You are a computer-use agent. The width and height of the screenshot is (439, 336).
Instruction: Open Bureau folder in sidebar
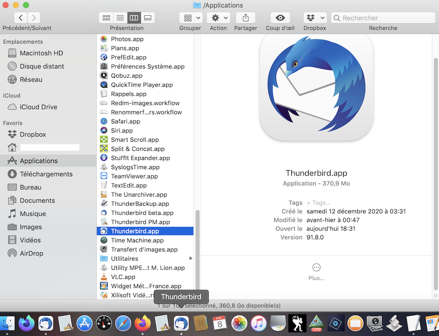(48, 187)
